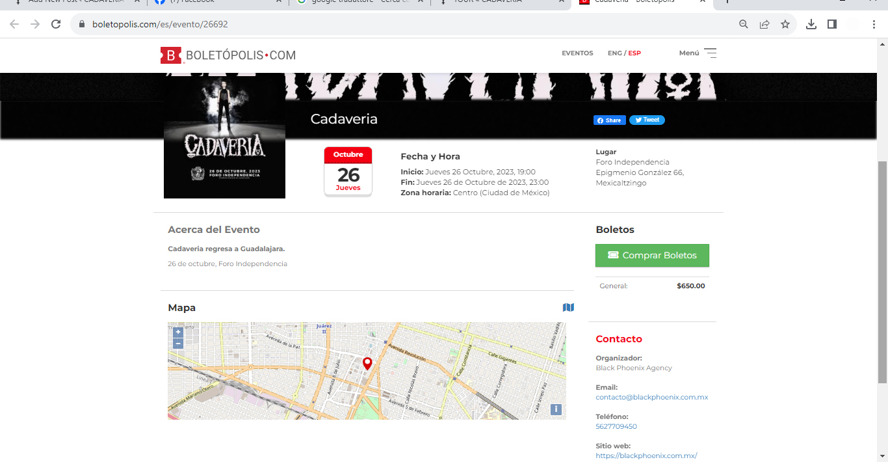This screenshot has height=462, width=888.
Task: Click the Octubre 26 calendar icon
Action: [348, 172]
